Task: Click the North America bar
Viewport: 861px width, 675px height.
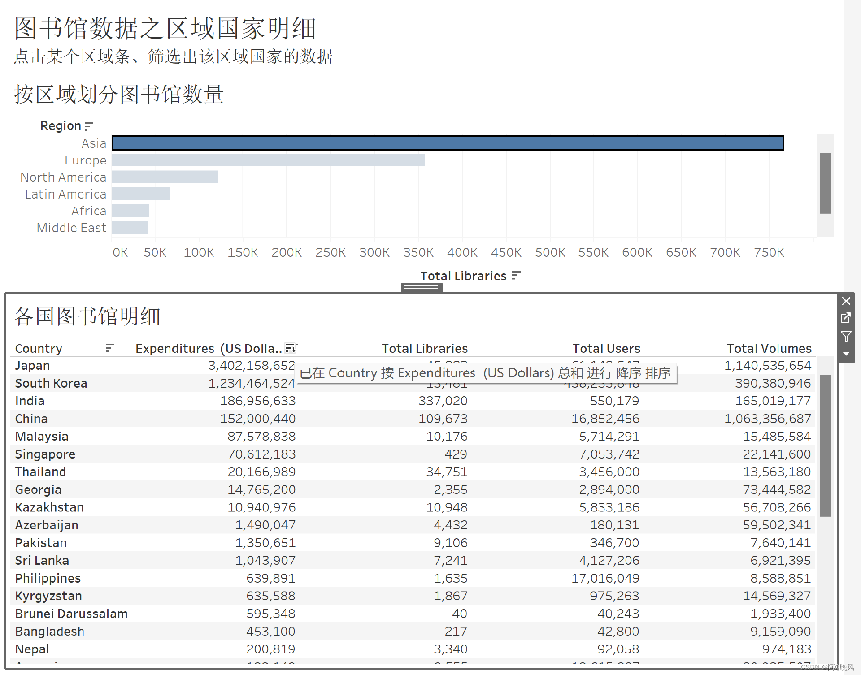Action: pos(165,177)
